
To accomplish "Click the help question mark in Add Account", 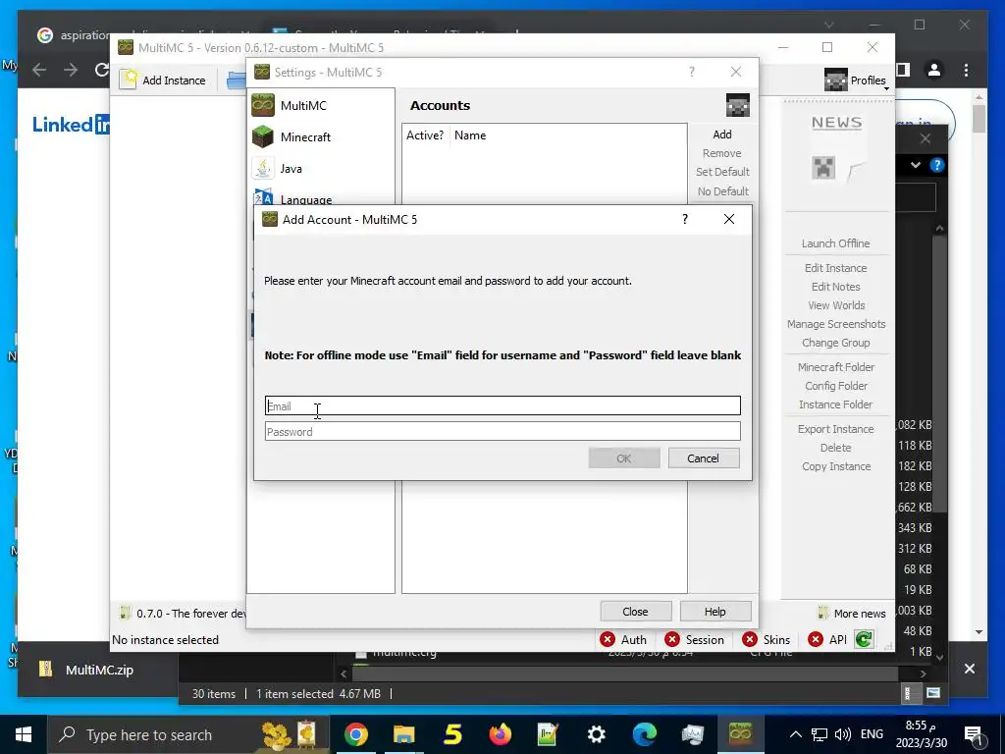I will tap(684, 219).
